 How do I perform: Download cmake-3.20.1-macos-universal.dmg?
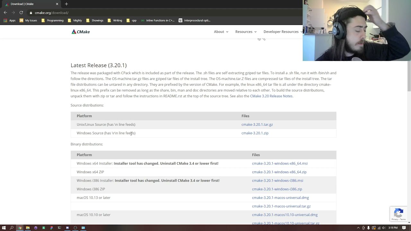280,198
